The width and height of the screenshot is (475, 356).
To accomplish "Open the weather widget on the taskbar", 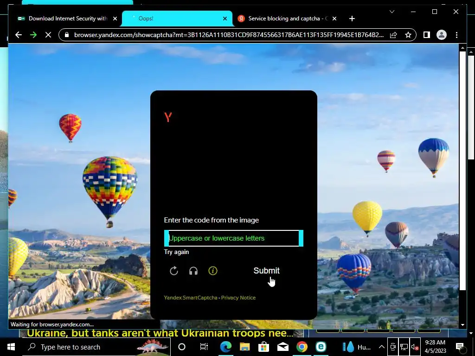I will pyautogui.click(x=357, y=347).
